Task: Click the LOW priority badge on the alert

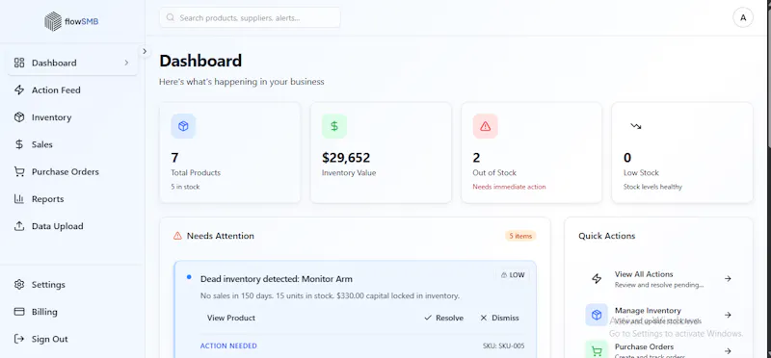Action: (513, 275)
